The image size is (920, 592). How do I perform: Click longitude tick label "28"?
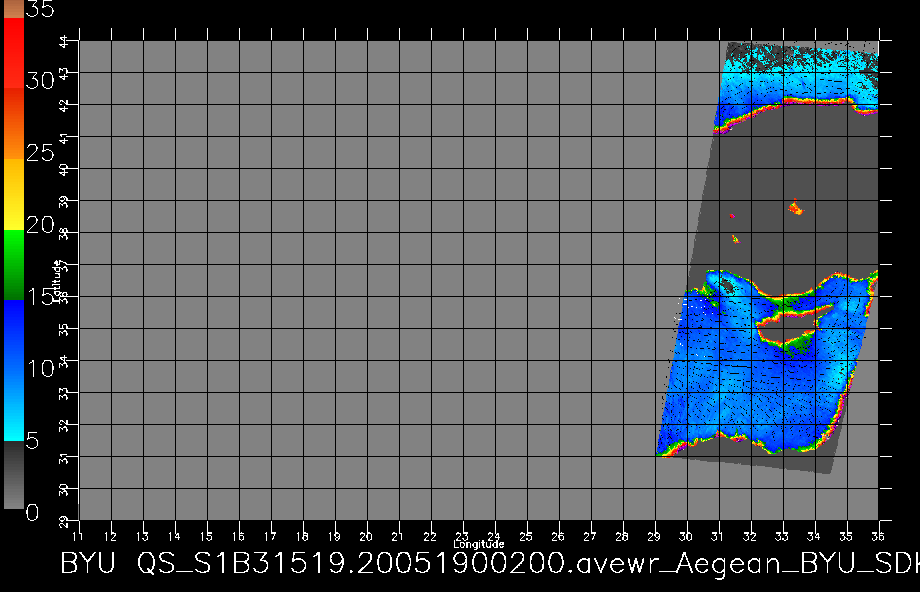pyautogui.click(x=622, y=536)
